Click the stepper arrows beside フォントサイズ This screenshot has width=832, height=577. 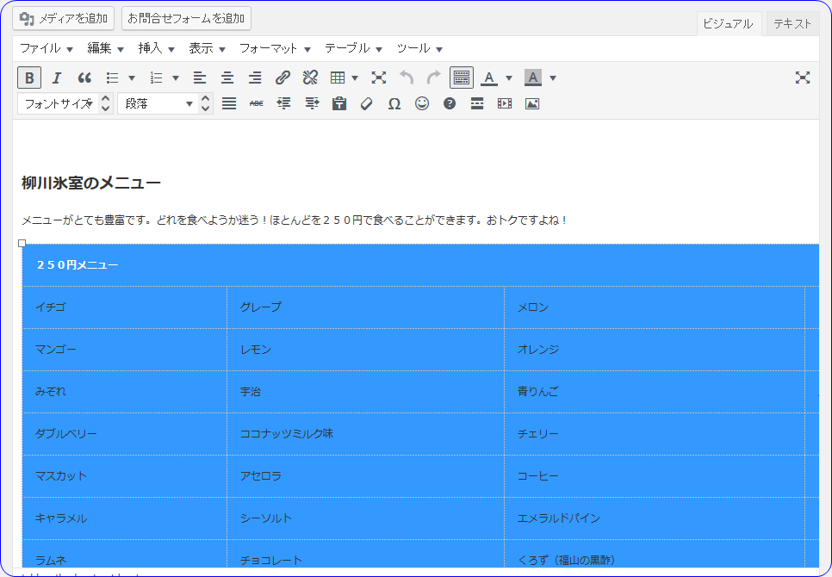pyautogui.click(x=106, y=103)
